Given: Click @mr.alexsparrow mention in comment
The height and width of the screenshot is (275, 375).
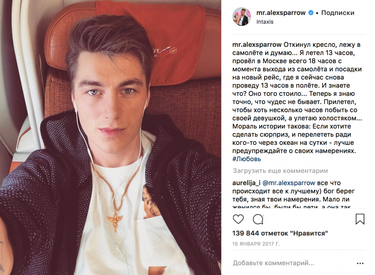Looking at the screenshot, I should pyautogui.click(x=289, y=183).
